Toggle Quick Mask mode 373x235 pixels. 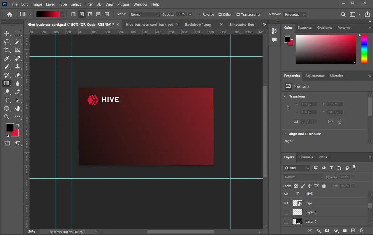coord(7,143)
